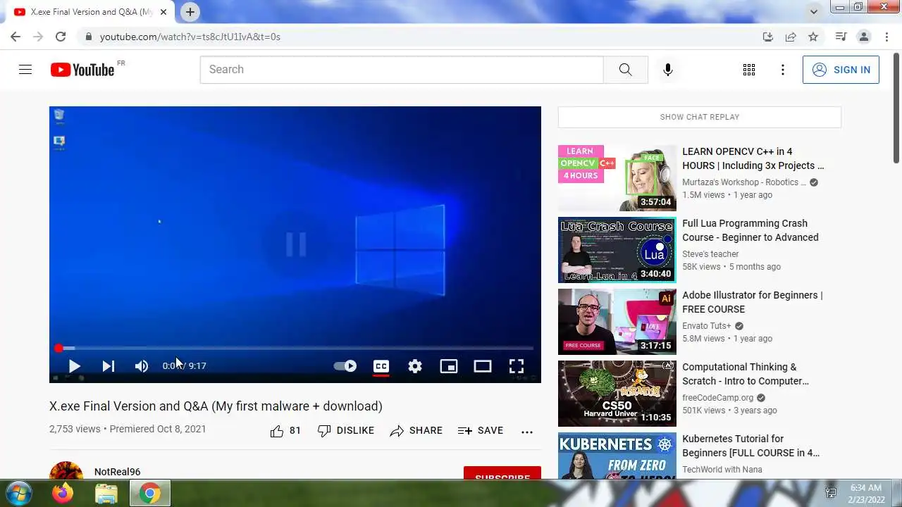Select the X.exe Final Version tab
The image size is (902, 507).
91,12
